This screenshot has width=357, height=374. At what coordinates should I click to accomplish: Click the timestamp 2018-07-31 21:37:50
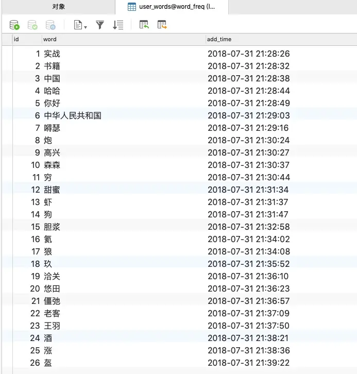(249, 326)
